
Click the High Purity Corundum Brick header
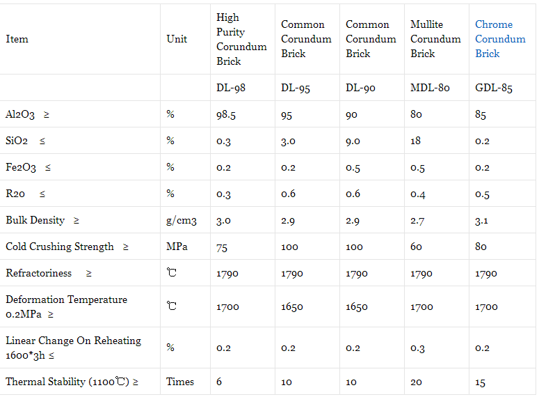pos(241,39)
